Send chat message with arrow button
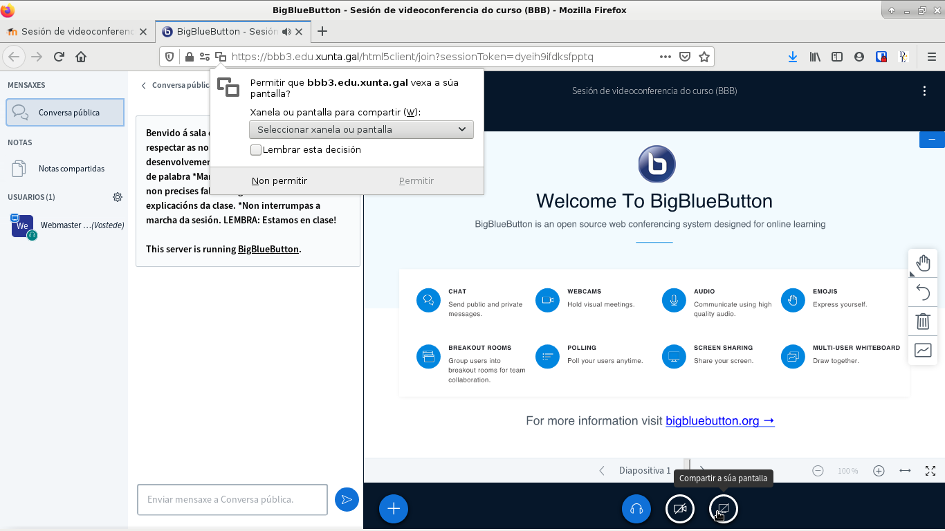Viewport: 945px width, 531px height. click(x=347, y=499)
